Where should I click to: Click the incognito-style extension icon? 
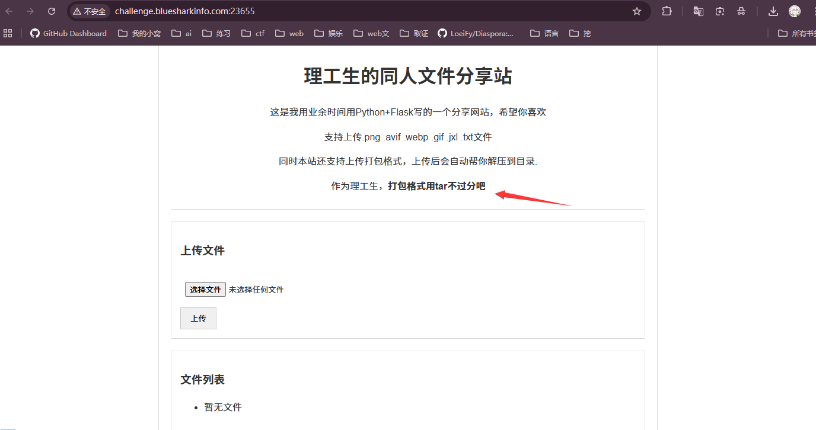(x=741, y=11)
